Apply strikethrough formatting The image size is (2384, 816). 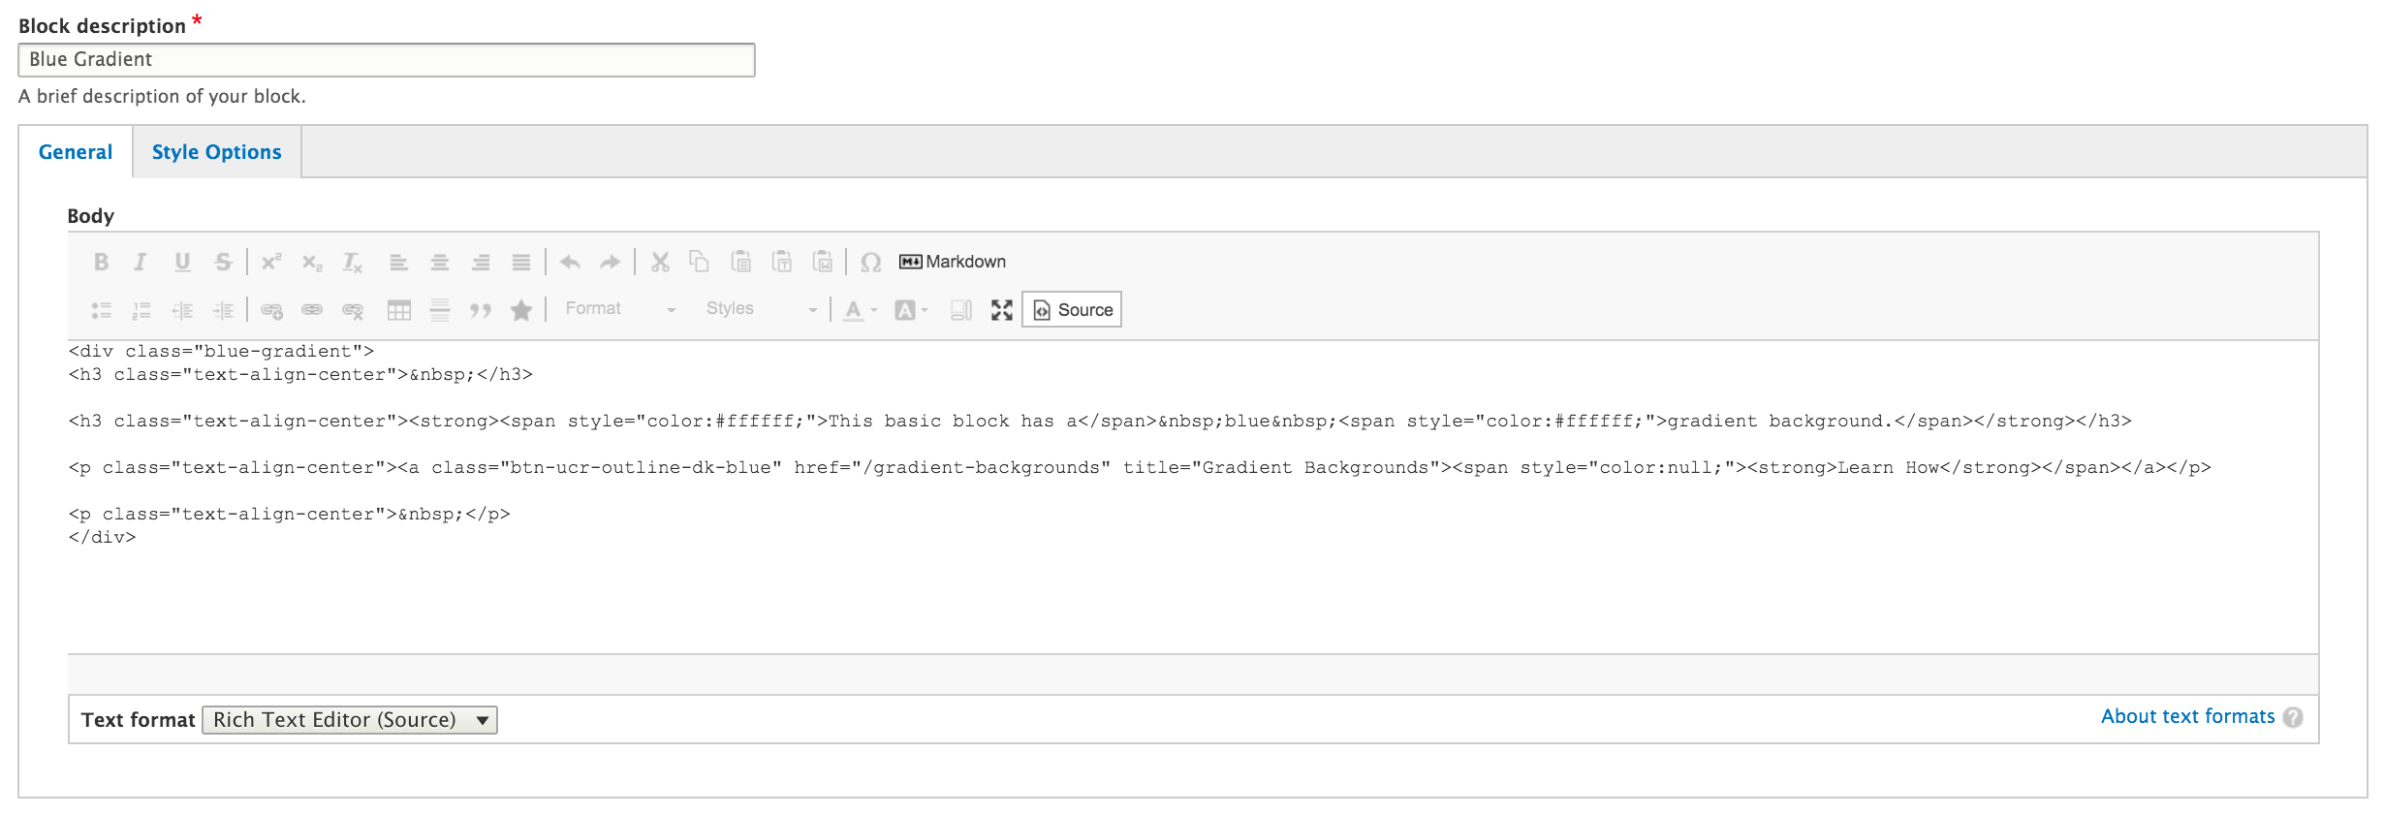(x=223, y=262)
